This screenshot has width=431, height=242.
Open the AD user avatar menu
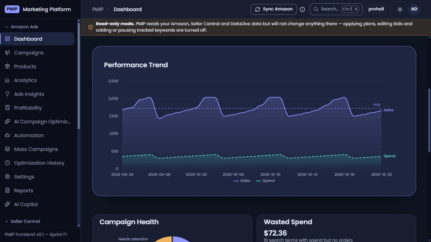point(414,9)
